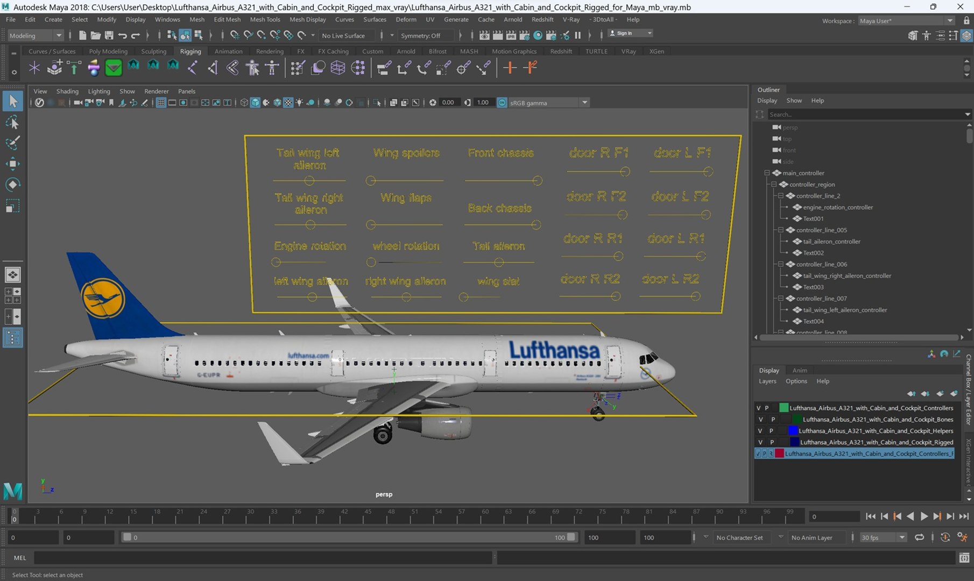Collapse the main_controller tree node
The image size is (974, 581).
(767, 173)
